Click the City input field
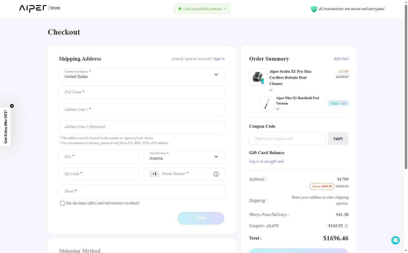This screenshot has height=253, width=408. click(x=99, y=157)
